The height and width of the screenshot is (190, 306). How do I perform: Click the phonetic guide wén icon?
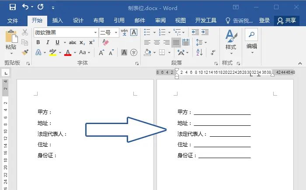pos(124,32)
